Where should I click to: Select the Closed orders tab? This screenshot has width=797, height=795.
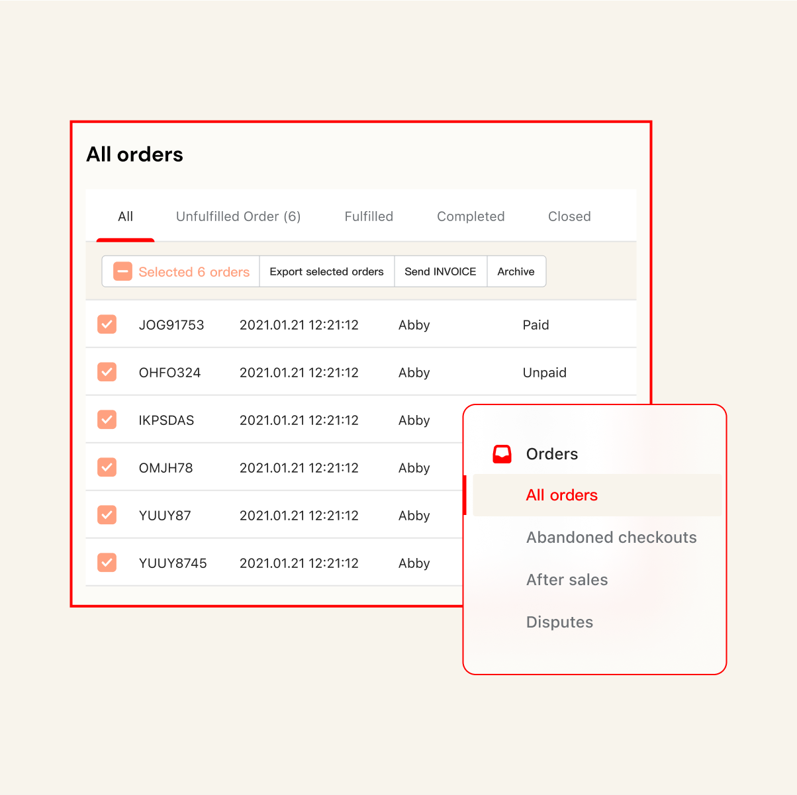pos(569,216)
